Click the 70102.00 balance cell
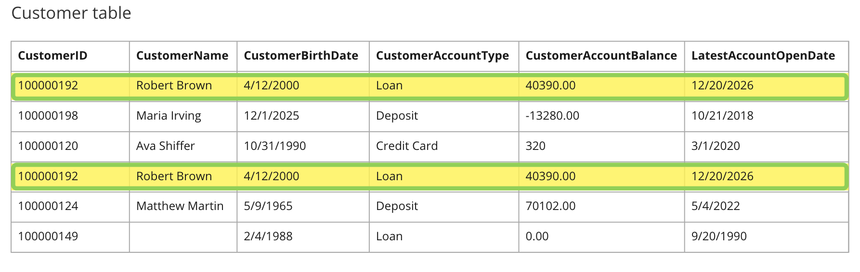The height and width of the screenshot is (272, 860). pos(601,207)
